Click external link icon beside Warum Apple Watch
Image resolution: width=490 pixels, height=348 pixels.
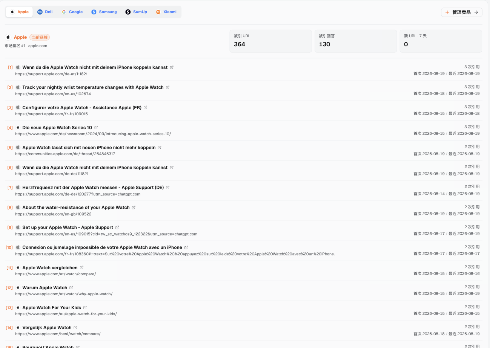pyautogui.click(x=71, y=288)
